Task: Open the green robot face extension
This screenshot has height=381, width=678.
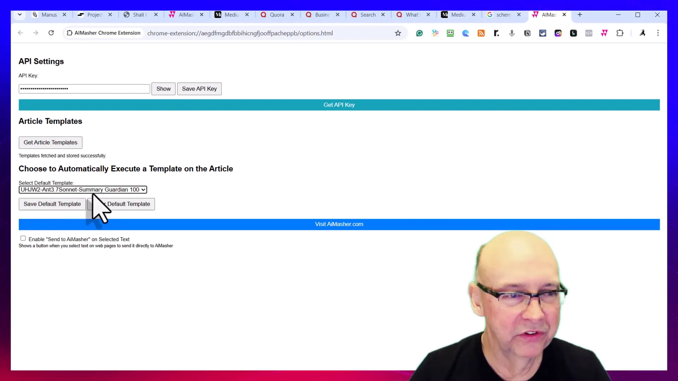Action: tap(450, 33)
